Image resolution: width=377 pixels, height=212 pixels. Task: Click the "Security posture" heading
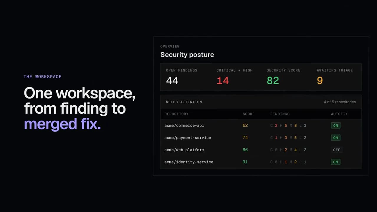(187, 55)
